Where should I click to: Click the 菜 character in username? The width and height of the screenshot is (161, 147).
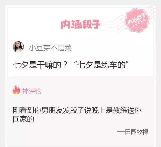[x=68, y=48]
